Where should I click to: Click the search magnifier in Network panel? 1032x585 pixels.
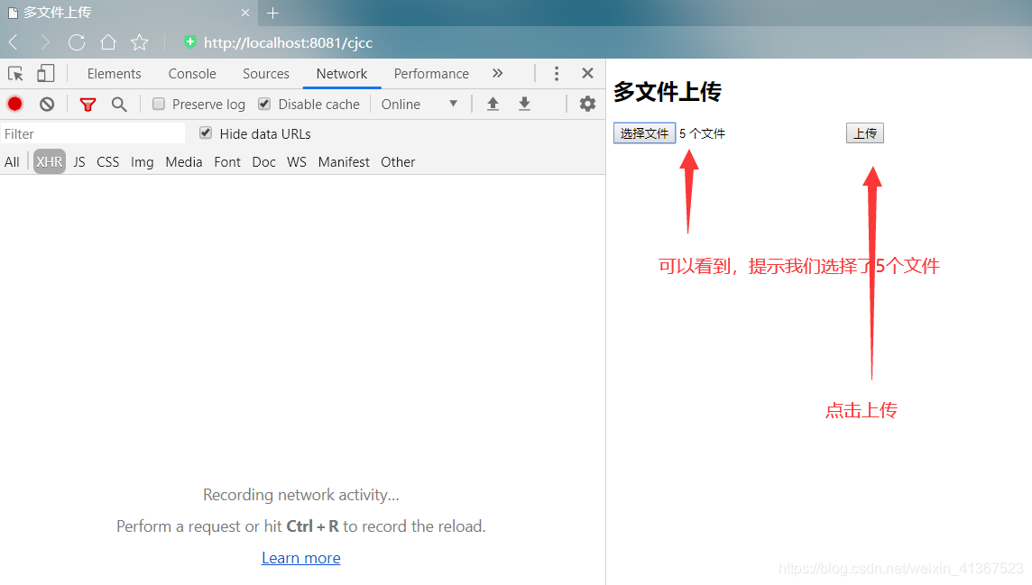tap(119, 104)
